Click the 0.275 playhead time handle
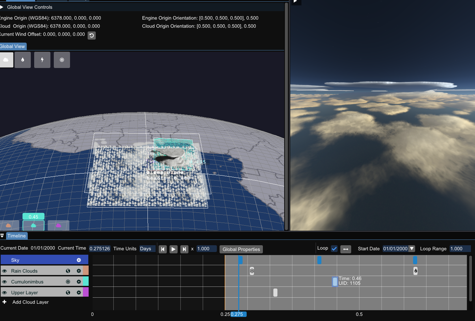Screen dimensions: 475x321 coord(239,314)
